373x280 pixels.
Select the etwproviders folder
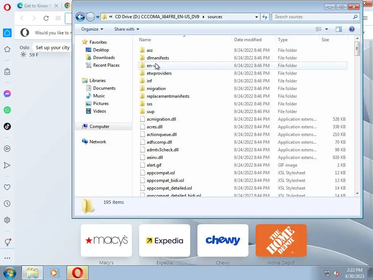[x=242, y=73]
